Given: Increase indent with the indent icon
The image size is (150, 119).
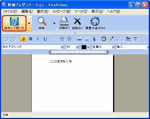Looking at the screenshot, I should click(62, 39).
